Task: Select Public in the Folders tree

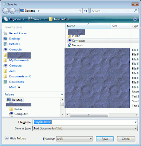Action: (18, 109)
